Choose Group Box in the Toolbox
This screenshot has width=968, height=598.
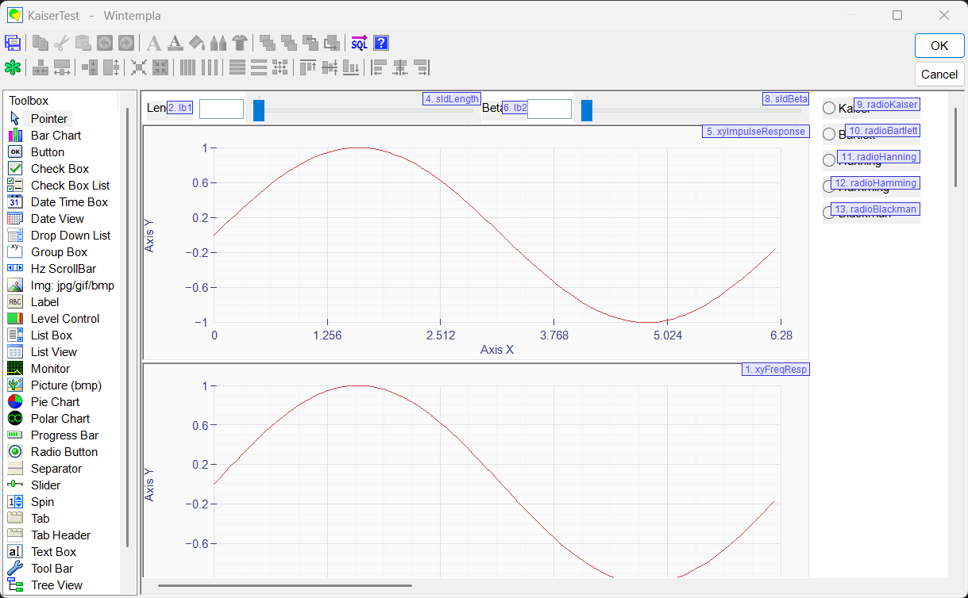[x=59, y=251]
